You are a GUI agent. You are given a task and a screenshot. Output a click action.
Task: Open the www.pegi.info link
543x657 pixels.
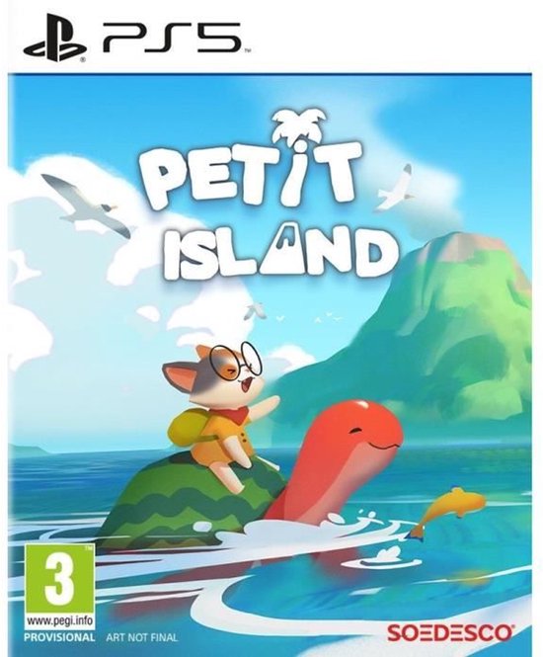(x=60, y=621)
